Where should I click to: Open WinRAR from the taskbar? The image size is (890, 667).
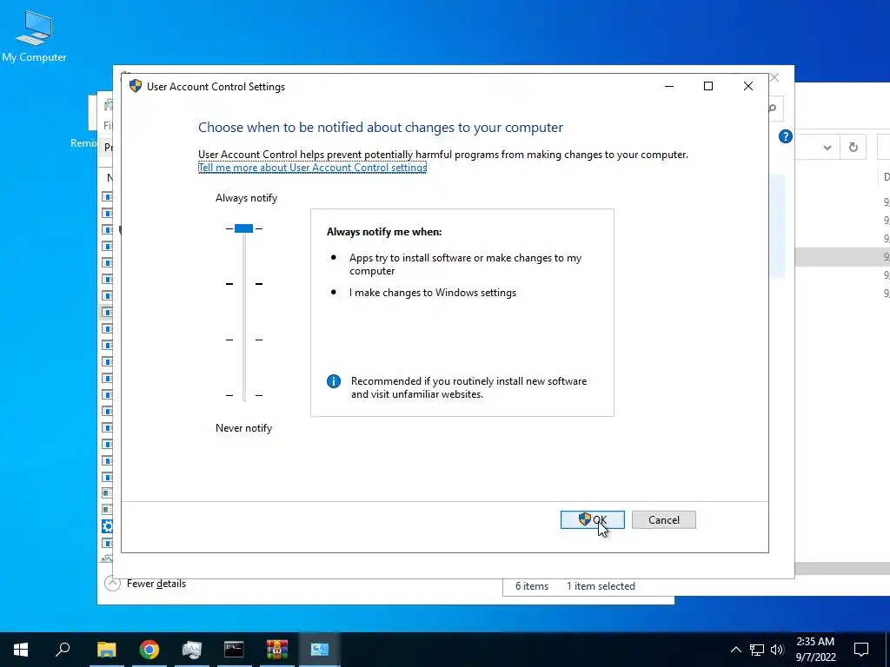coord(277,650)
